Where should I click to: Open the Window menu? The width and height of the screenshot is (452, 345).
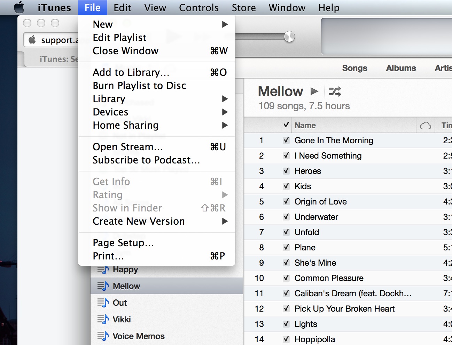287,8
